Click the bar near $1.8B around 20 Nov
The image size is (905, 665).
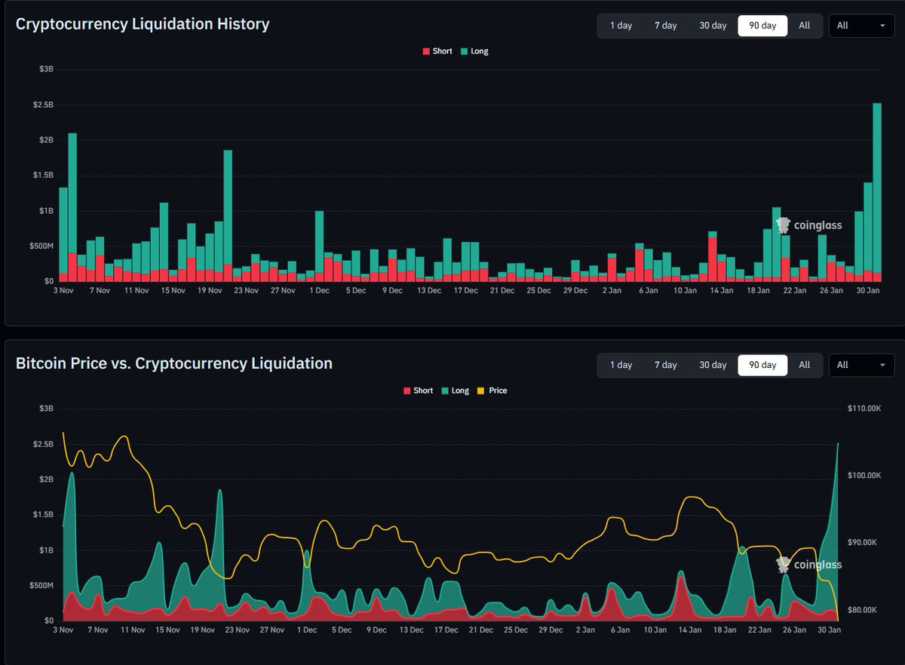tap(228, 215)
